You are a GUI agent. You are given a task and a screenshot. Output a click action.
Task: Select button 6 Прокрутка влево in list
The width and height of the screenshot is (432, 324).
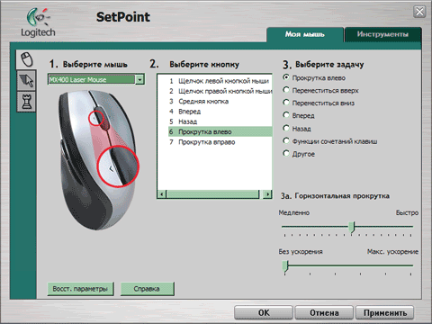(x=220, y=131)
